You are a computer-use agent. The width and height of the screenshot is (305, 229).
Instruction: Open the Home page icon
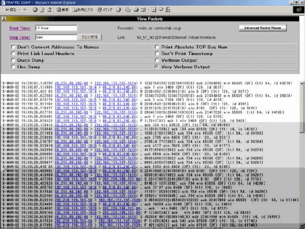click(49, 10)
